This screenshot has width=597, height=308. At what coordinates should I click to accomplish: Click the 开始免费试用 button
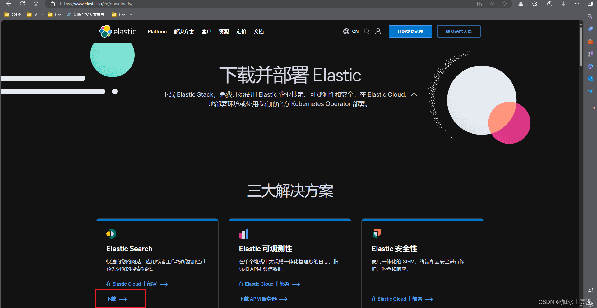click(x=410, y=31)
